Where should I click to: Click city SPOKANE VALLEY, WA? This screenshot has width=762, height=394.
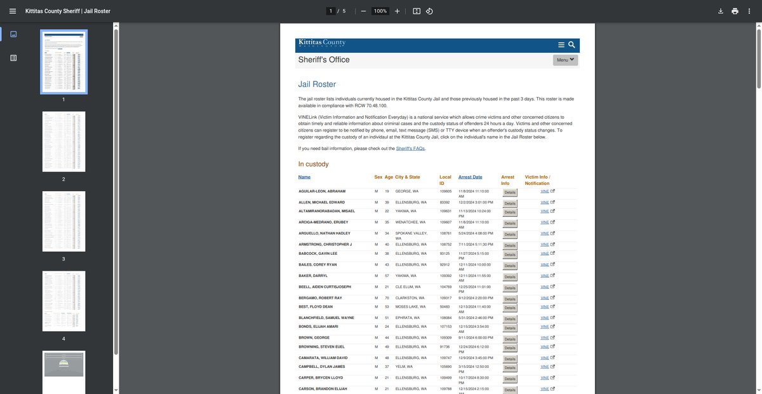tap(411, 236)
